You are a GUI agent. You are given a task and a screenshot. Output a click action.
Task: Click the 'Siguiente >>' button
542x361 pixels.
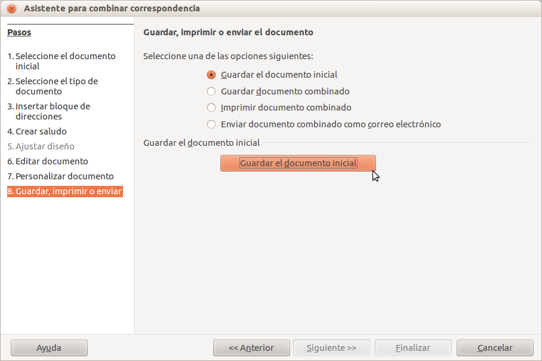point(331,348)
